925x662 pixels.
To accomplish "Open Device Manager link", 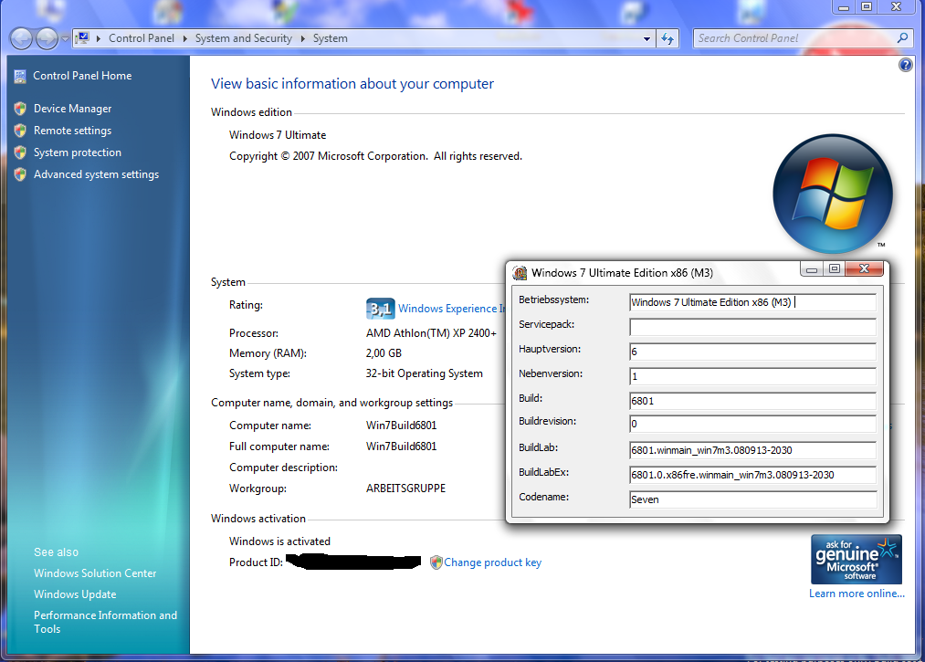I will [72, 109].
